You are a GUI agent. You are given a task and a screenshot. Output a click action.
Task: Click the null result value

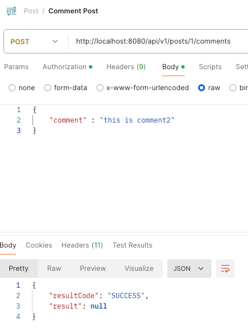point(99,306)
